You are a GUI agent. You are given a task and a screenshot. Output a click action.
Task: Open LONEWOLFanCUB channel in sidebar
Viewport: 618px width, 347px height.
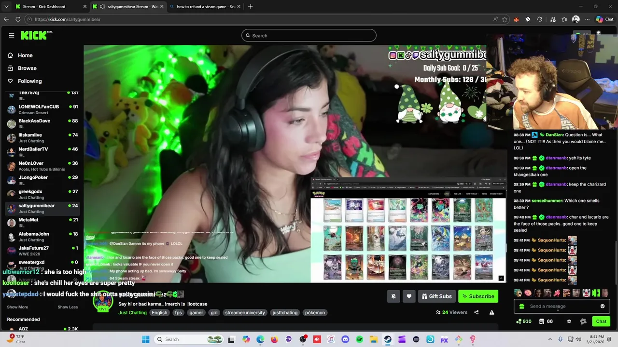click(42, 109)
